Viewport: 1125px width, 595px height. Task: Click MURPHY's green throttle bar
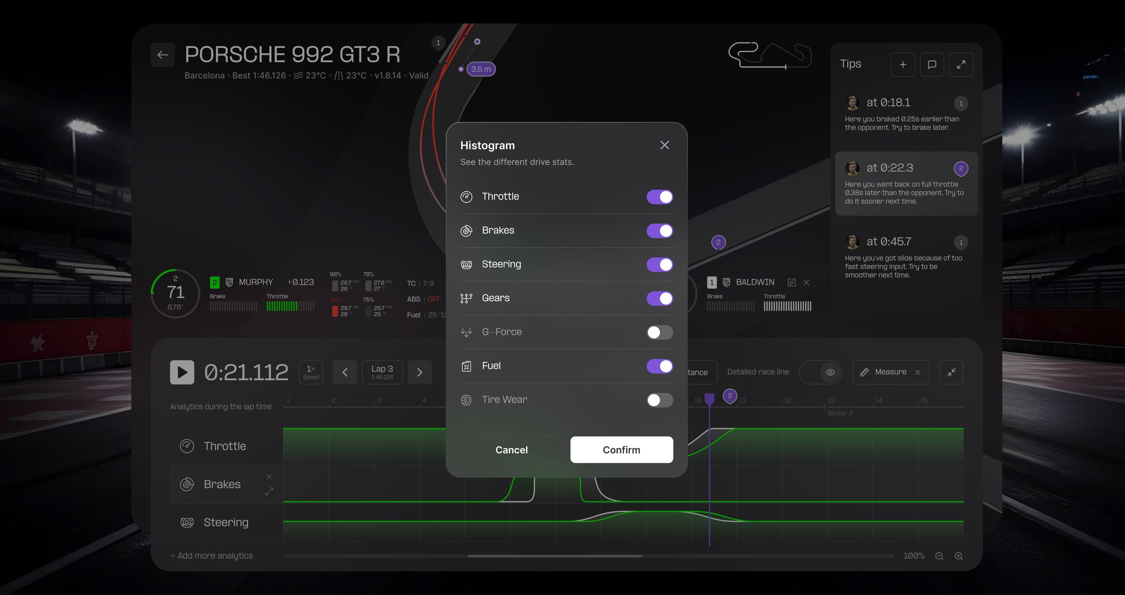coord(291,306)
